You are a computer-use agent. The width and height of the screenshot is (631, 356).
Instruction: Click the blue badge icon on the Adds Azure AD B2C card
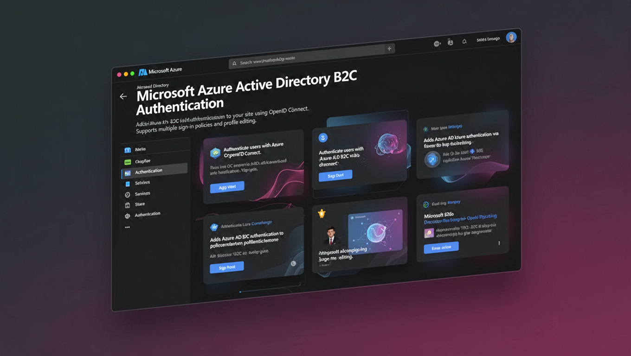click(214, 227)
